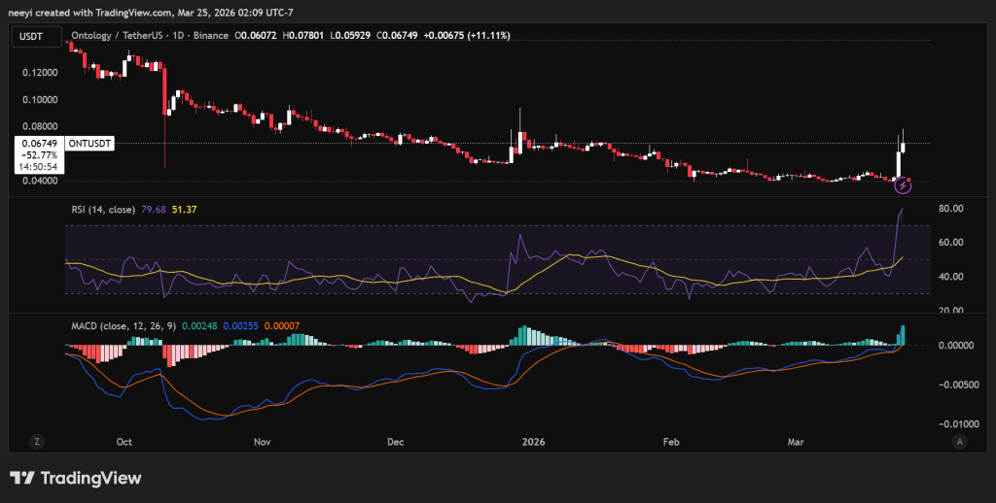The height and width of the screenshot is (503, 996).
Task: Click the 80.00 level on RSI scale
Action: (950, 209)
